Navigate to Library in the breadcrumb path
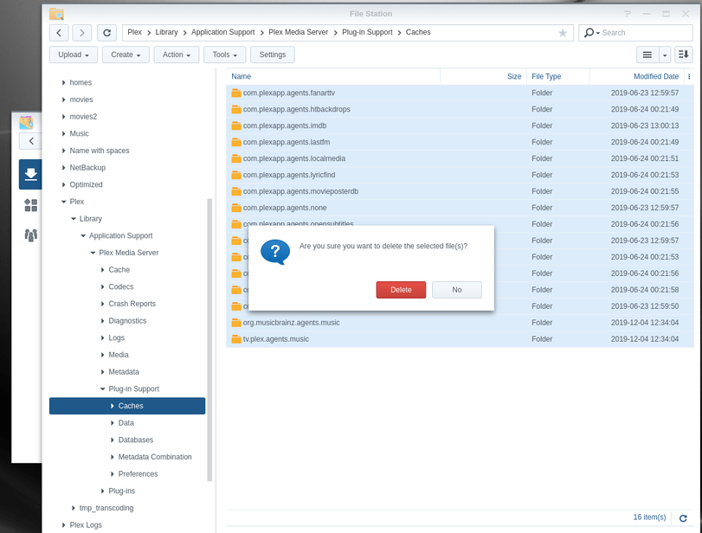 point(166,32)
